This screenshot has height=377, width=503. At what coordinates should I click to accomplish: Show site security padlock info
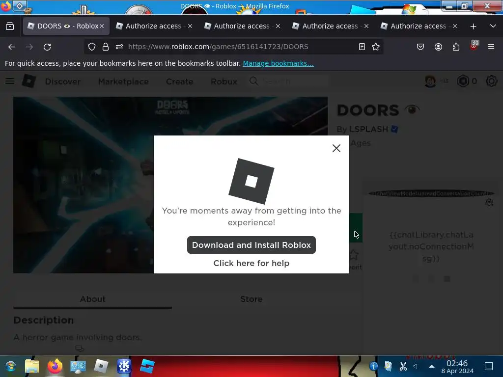click(106, 47)
